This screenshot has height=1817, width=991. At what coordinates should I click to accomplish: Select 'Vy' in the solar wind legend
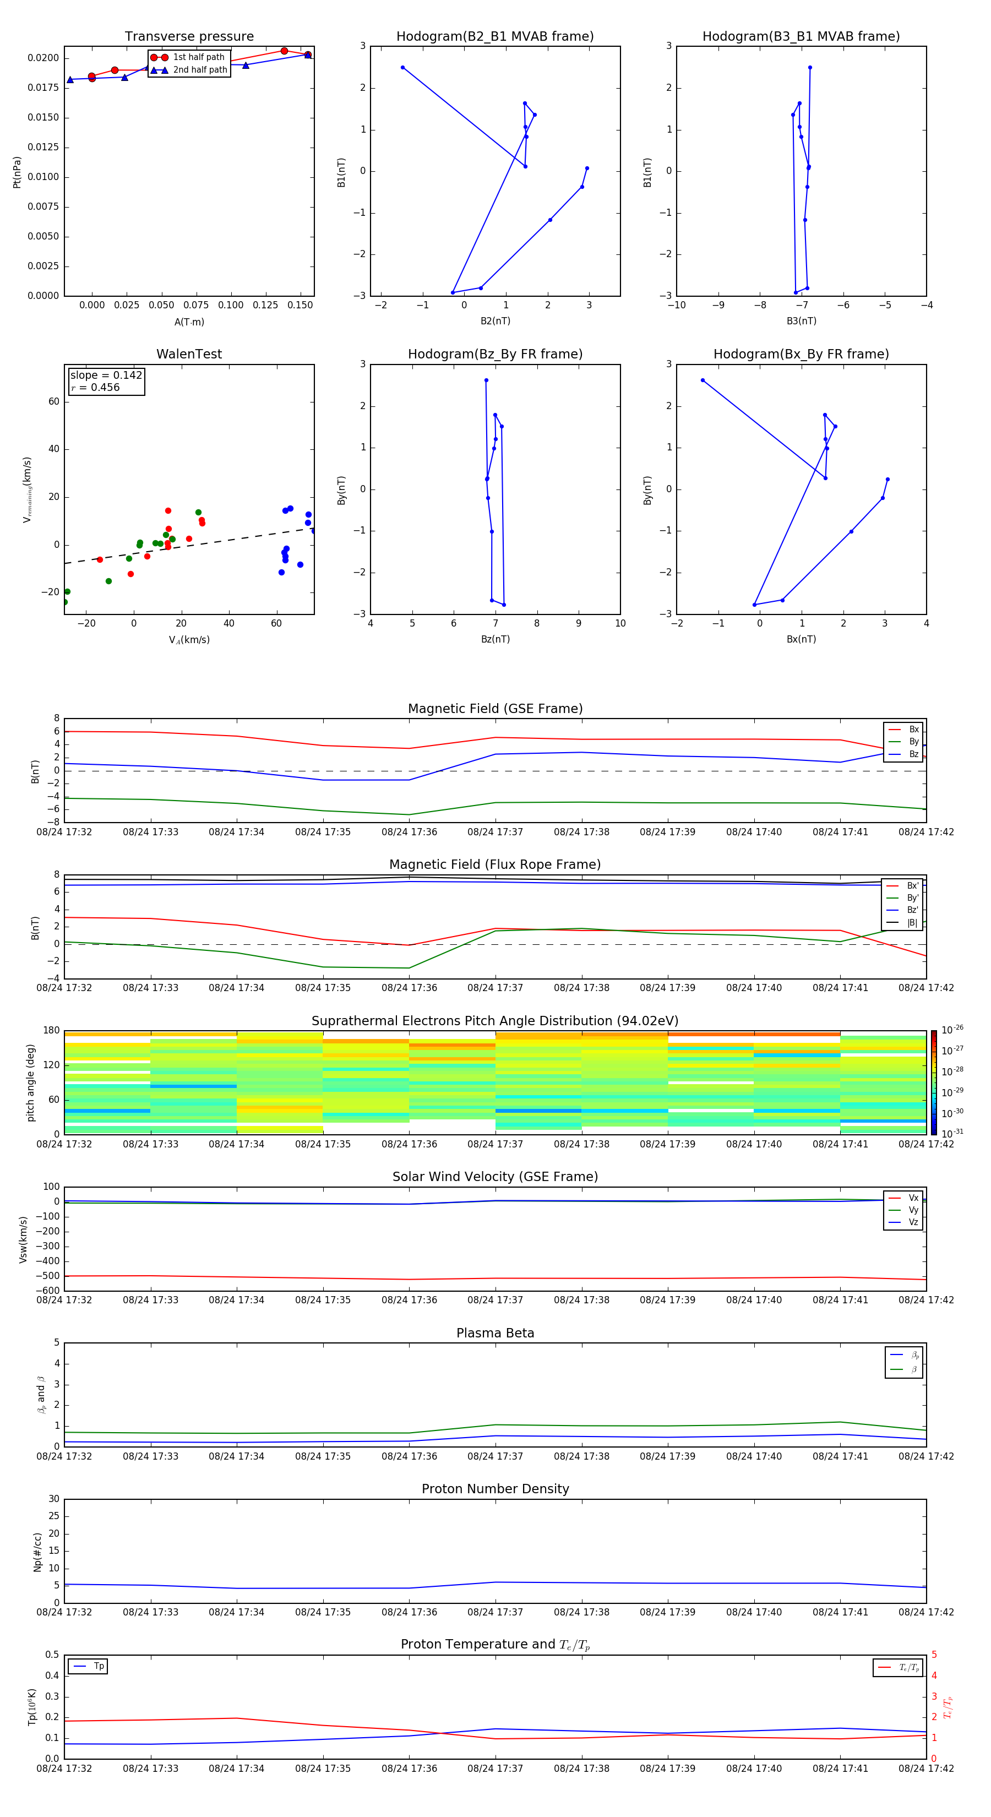[x=903, y=1210]
